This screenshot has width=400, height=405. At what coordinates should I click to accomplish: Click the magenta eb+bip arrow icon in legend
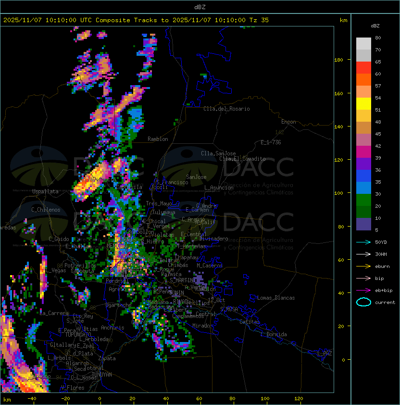click(x=363, y=291)
